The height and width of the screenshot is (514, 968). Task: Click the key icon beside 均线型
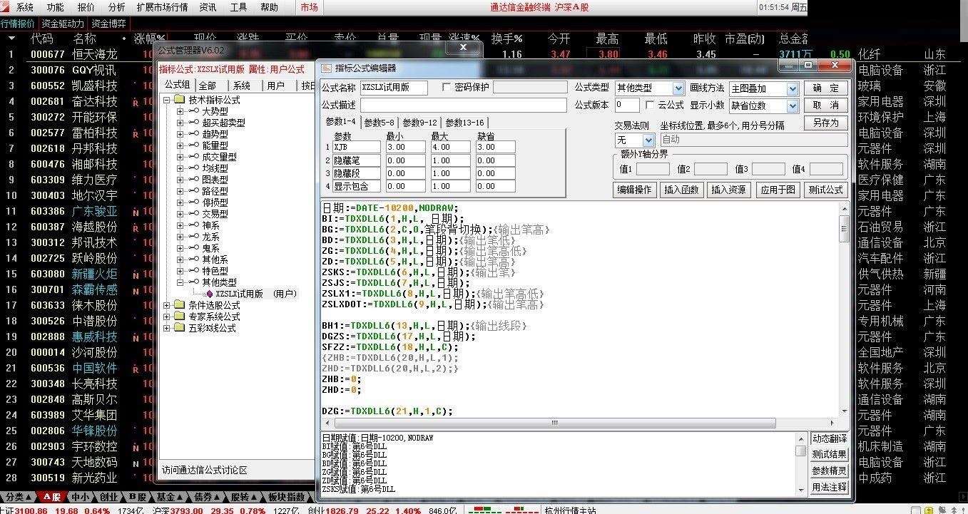click(x=193, y=168)
